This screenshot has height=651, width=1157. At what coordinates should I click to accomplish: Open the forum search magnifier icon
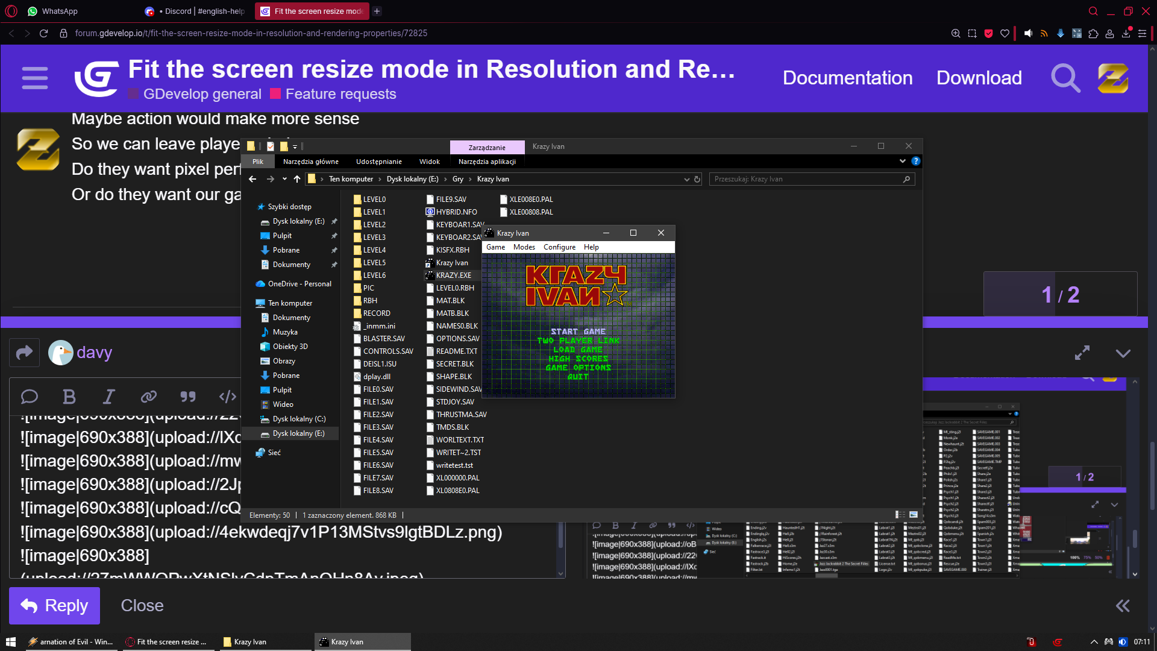click(1065, 78)
